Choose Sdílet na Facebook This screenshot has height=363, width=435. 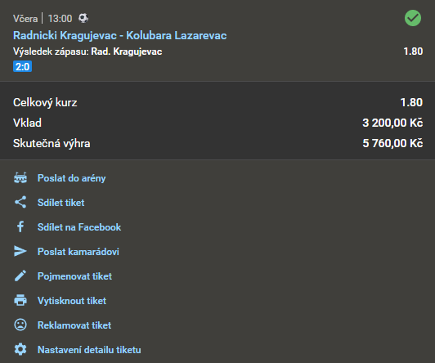pos(79,227)
